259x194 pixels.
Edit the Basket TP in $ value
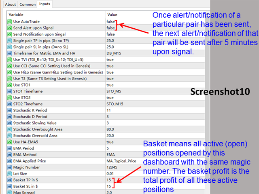(x=109, y=180)
